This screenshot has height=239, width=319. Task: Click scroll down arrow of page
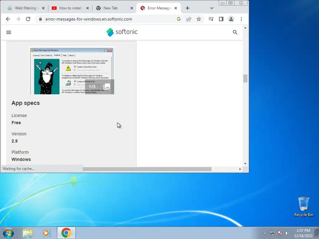pos(245,164)
